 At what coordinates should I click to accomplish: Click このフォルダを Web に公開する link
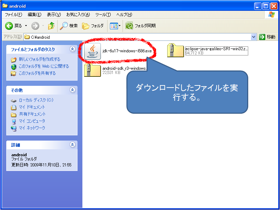point(44,66)
